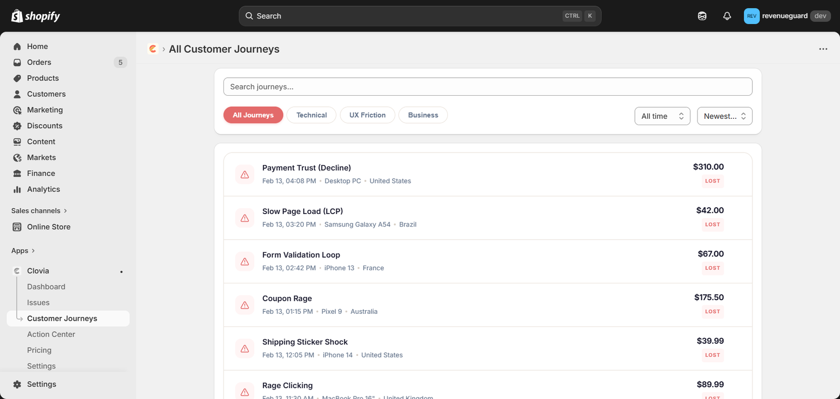Click the Shopify logo
Screen dimensions: 840x399
[x=36, y=16]
